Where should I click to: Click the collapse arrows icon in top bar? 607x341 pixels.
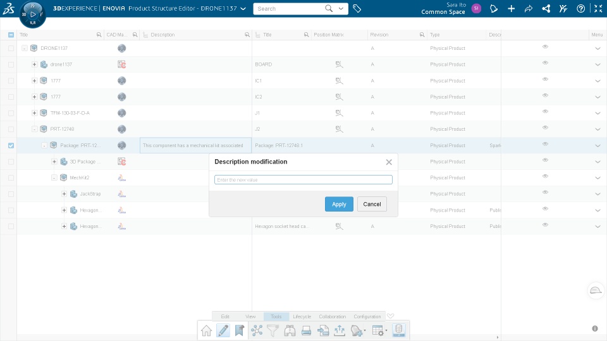click(598, 8)
